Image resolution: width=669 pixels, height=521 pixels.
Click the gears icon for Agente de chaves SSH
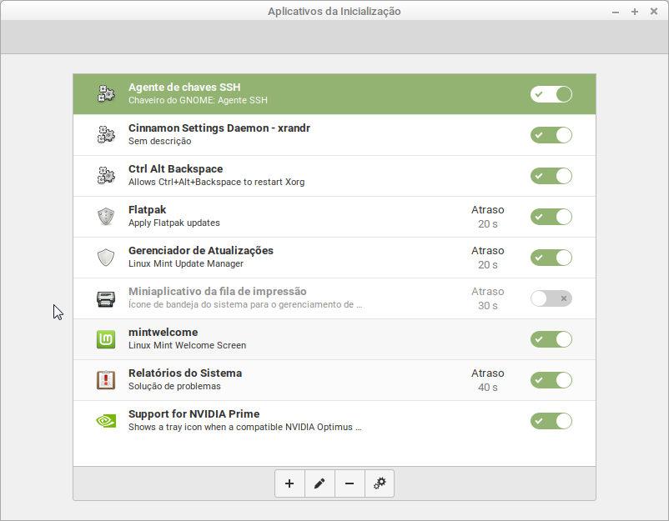point(106,94)
